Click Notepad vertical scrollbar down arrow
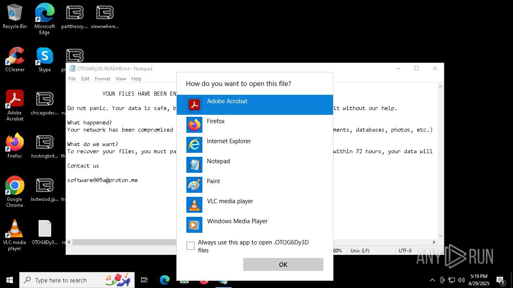This screenshot has height=288, width=513. coord(440,236)
